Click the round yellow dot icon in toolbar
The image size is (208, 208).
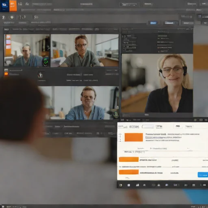point(12,17)
